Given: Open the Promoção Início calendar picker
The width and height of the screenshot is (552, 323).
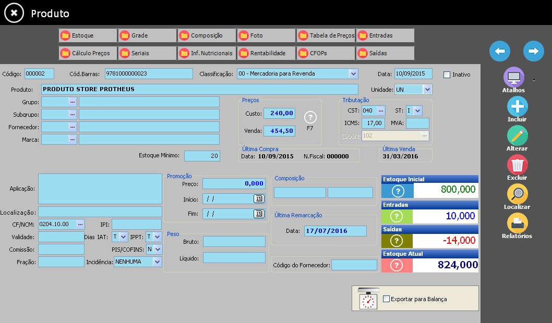Looking at the screenshot, I should coord(259,198).
